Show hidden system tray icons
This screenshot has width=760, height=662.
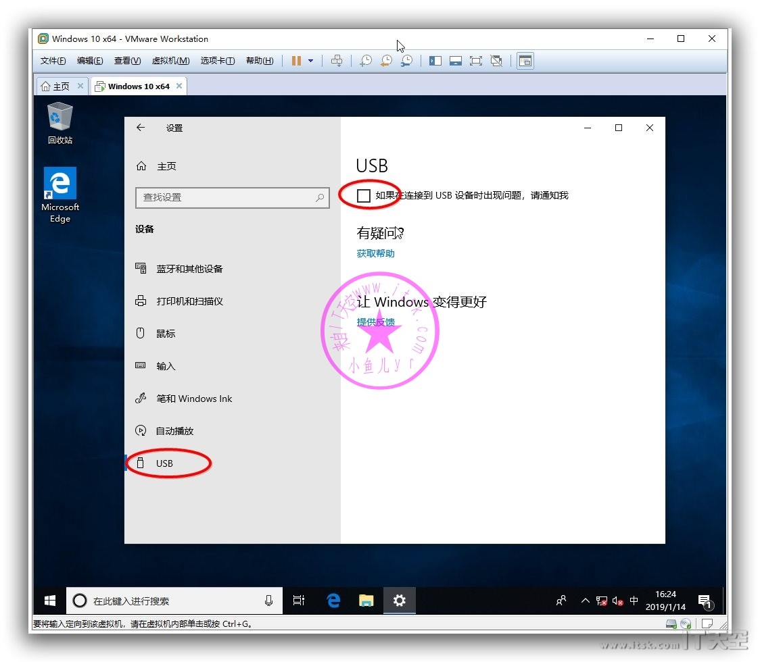[x=586, y=601]
